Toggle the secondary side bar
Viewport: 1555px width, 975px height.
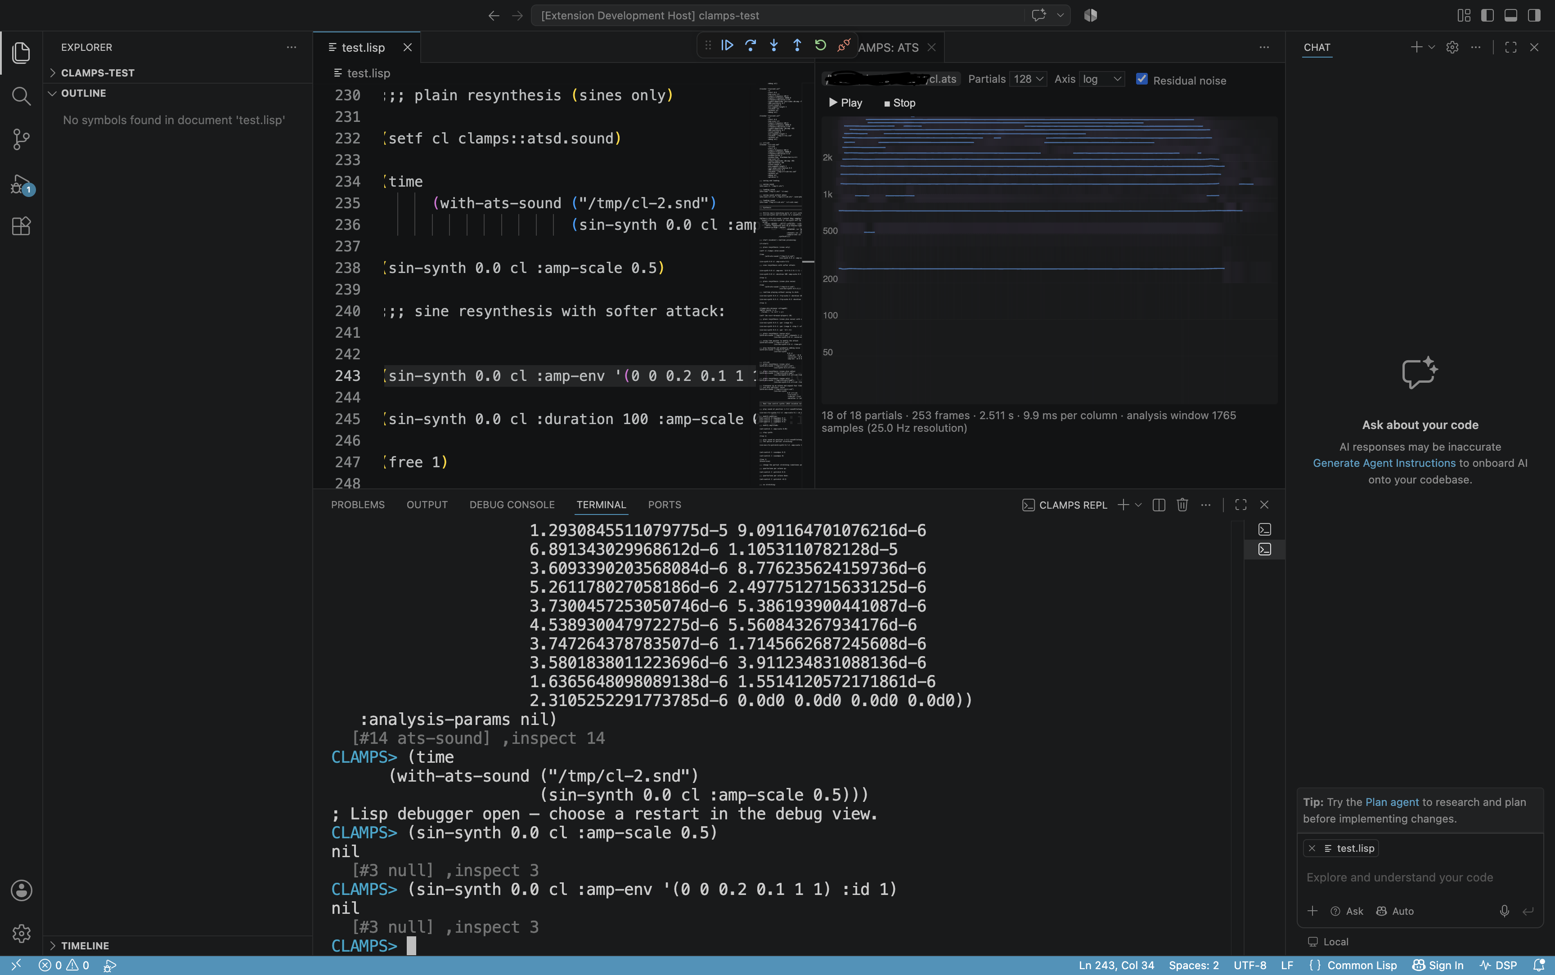tap(1534, 15)
